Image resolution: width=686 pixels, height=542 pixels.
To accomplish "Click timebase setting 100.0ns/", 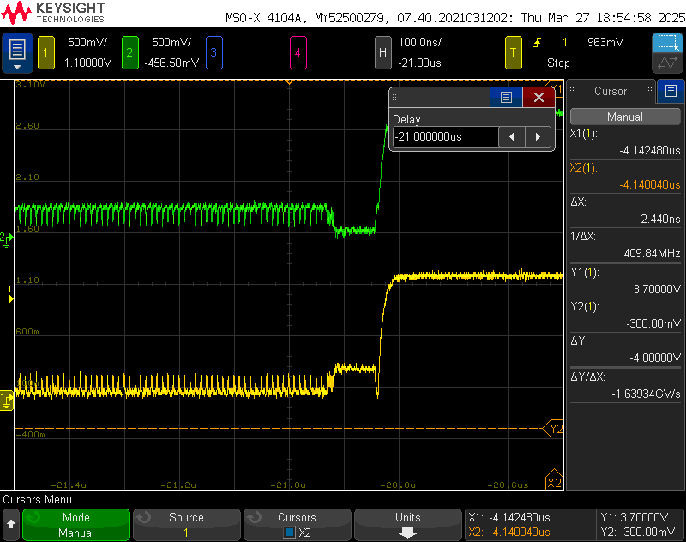I will pyautogui.click(x=420, y=42).
